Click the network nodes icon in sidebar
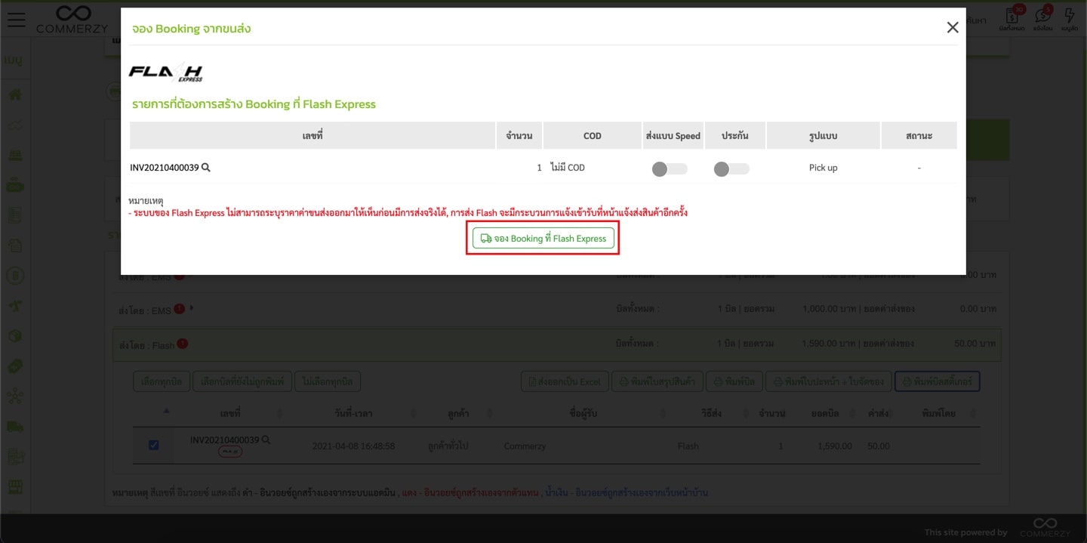Screen dimensions: 1087x543 [x=15, y=396]
